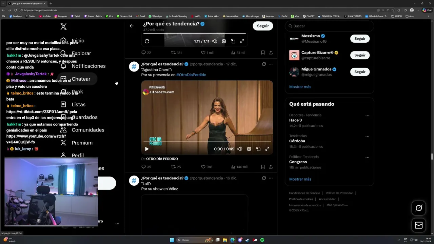Open picture-in-picture on the 1:11 video

(x=233, y=41)
